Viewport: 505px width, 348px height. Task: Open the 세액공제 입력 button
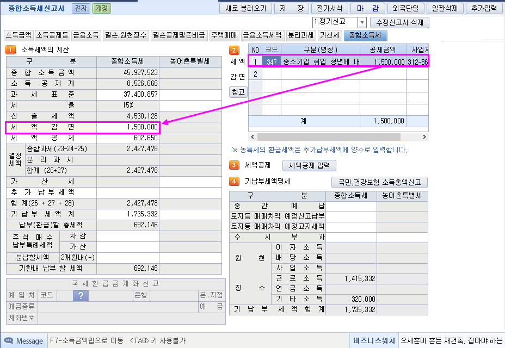309,165
